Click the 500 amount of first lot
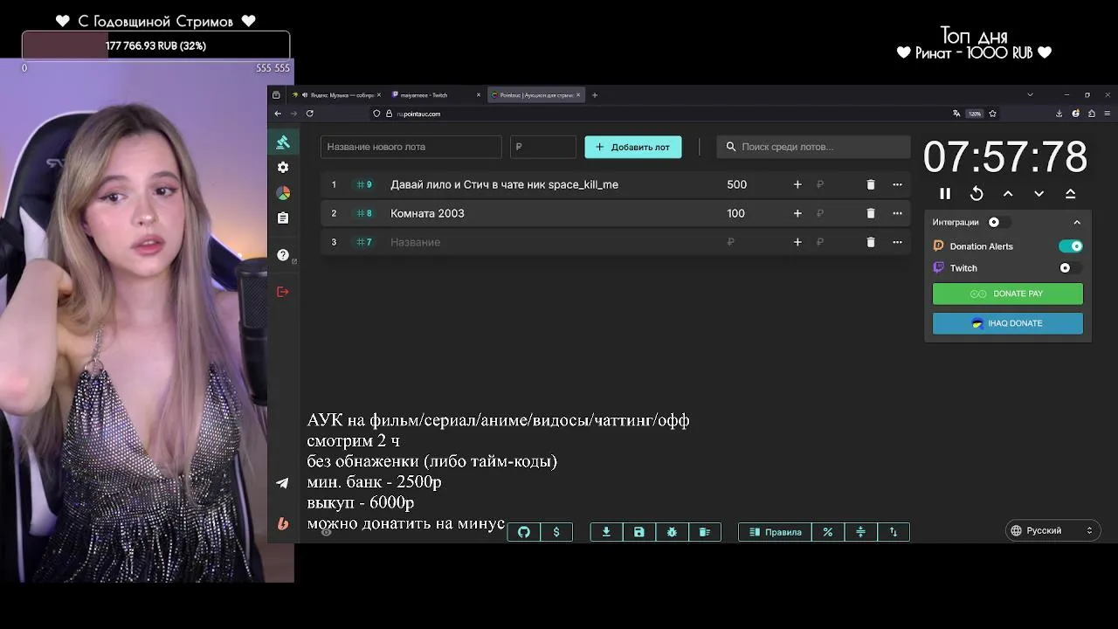This screenshot has width=1118, height=629. click(x=737, y=184)
